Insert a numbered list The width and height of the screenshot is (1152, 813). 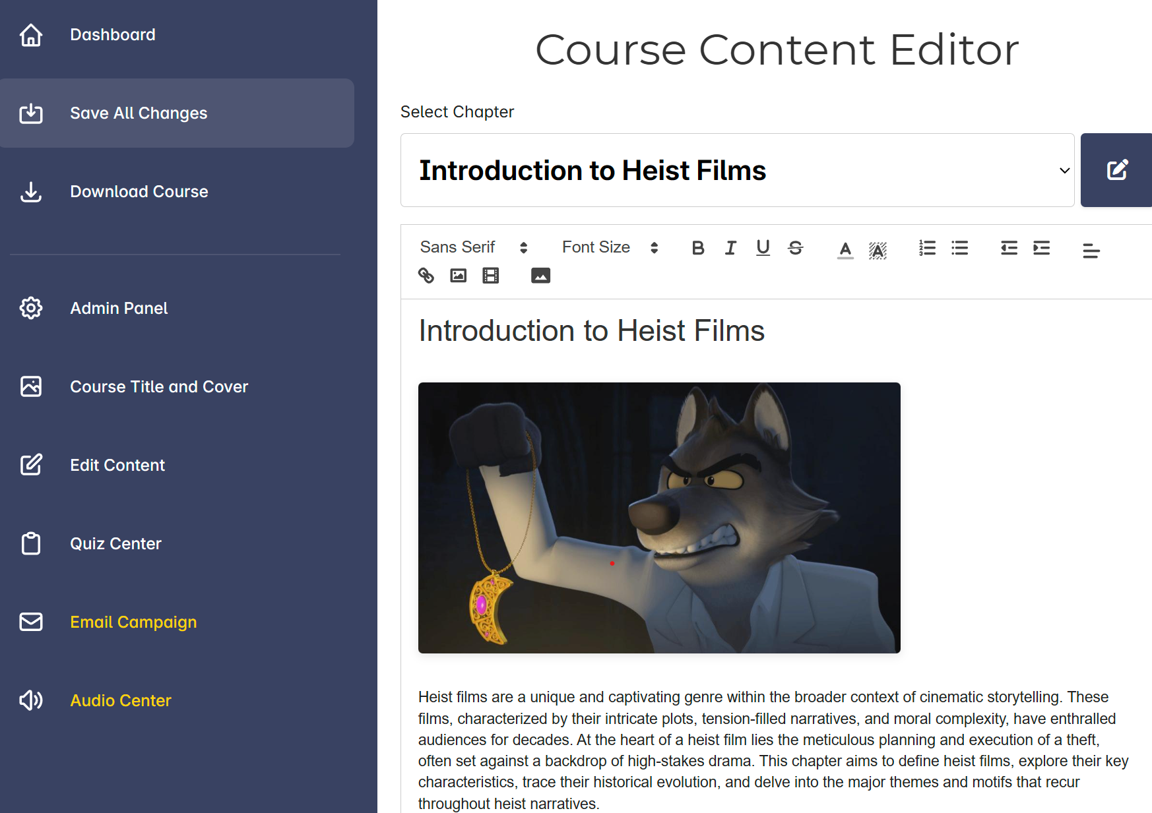(x=927, y=248)
